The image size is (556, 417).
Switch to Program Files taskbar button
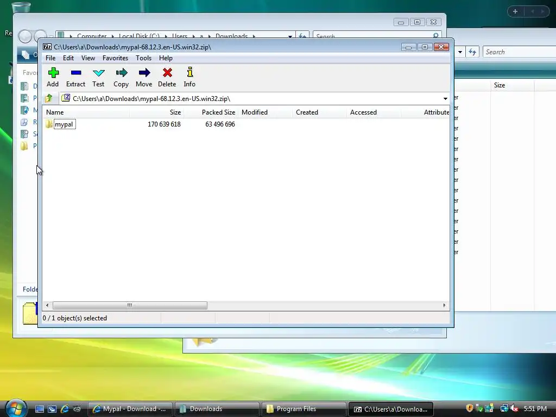click(x=304, y=409)
